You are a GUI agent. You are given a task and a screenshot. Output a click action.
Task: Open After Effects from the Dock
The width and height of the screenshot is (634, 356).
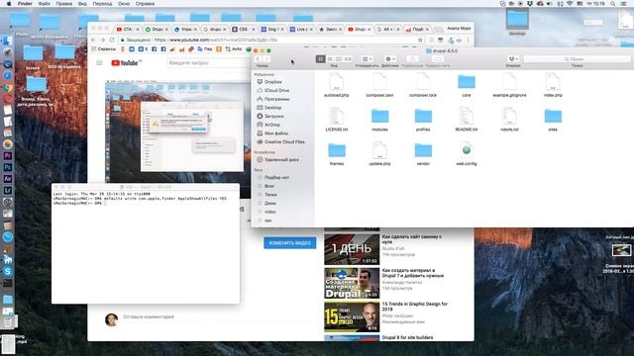(7, 179)
